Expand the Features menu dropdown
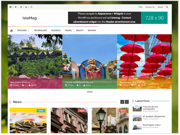Image resolution: width=180 pixels, height=135 pixels. (x=23, y=31)
